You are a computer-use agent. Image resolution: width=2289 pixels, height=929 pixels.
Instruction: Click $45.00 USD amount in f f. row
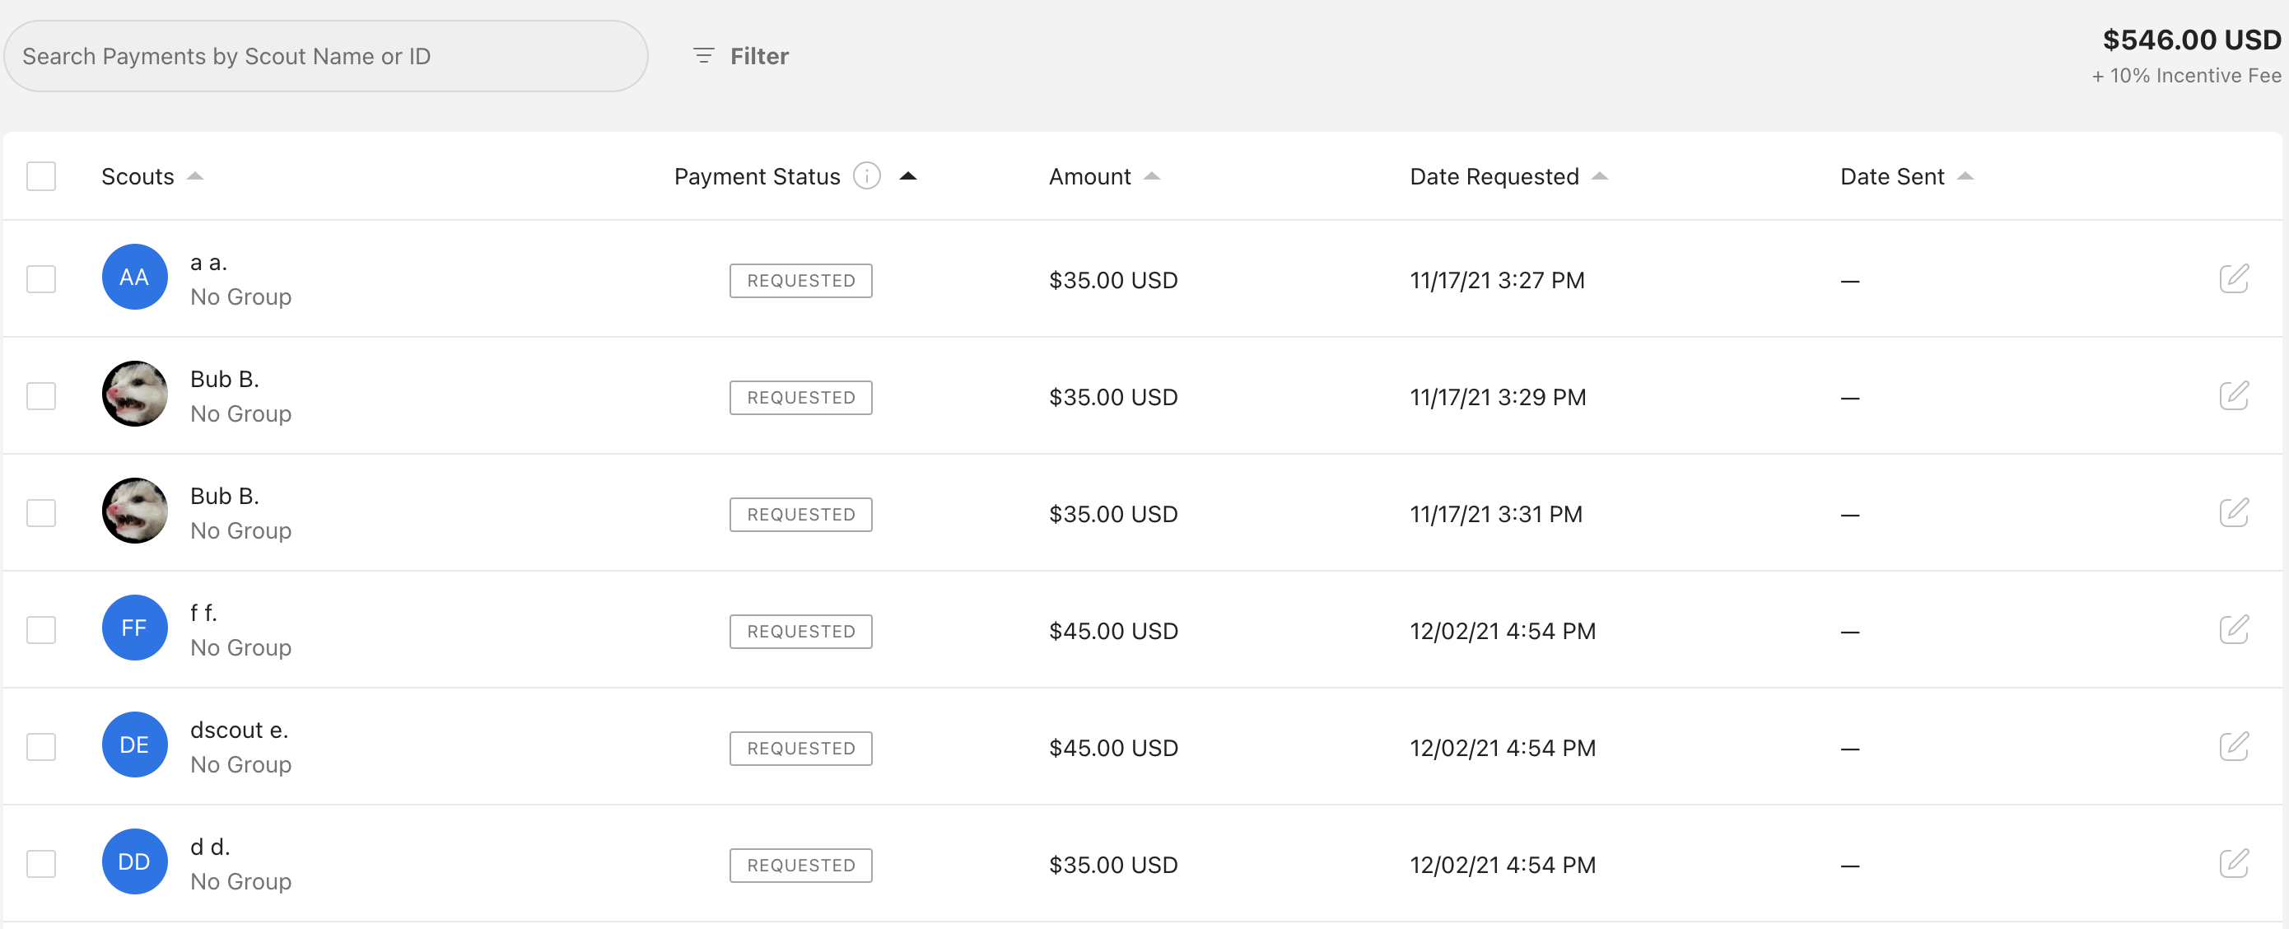pyautogui.click(x=1113, y=631)
